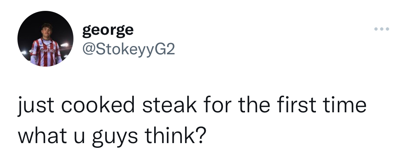Image resolution: width=409 pixels, height=167 pixels.
Task: Click the 'what u guys think?' line
Action: 112,135
